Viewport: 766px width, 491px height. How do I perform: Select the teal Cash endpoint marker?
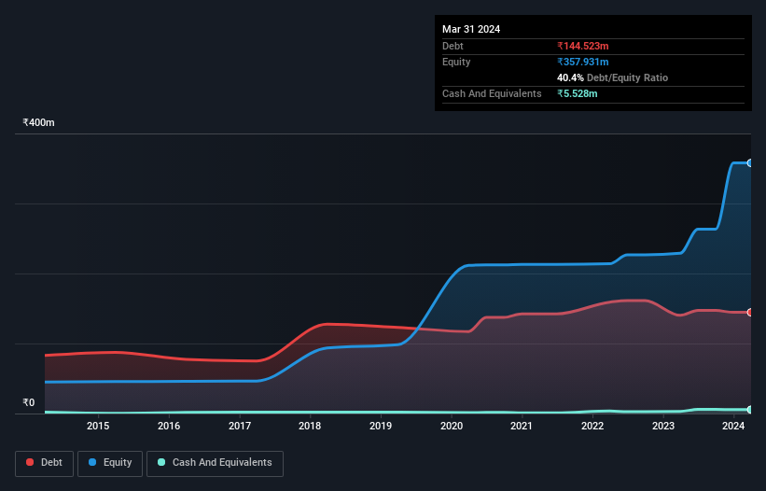750,410
